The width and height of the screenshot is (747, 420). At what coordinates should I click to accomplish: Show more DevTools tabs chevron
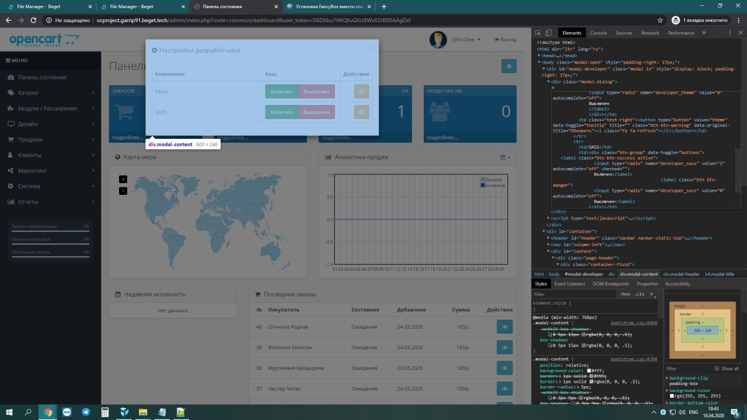tap(704, 33)
